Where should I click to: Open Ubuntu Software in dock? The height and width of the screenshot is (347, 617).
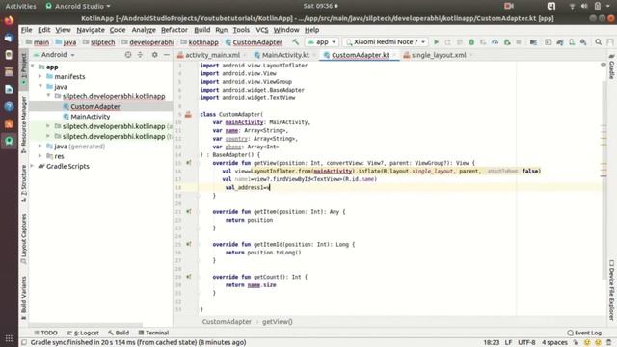click(x=9, y=123)
